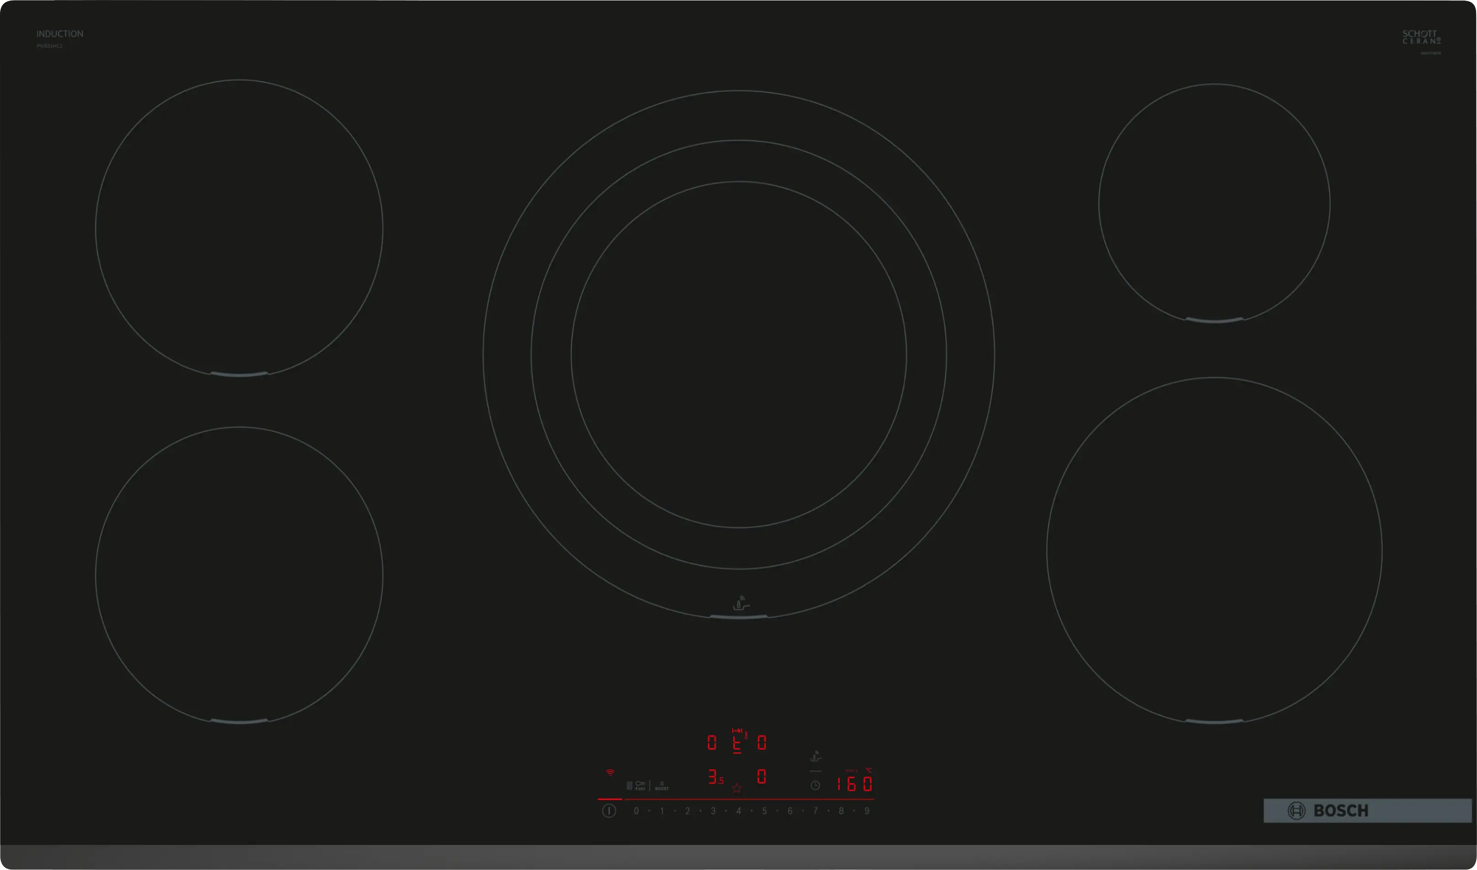Tap the pan sensor icon on the center zone
This screenshot has width=1477, height=870.
(x=741, y=603)
